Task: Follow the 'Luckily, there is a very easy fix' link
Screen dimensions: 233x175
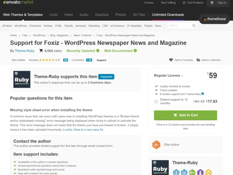Action: (x=83, y=129)
